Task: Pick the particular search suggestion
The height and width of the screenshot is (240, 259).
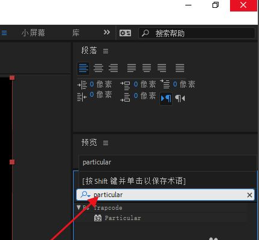Action: 167,163
